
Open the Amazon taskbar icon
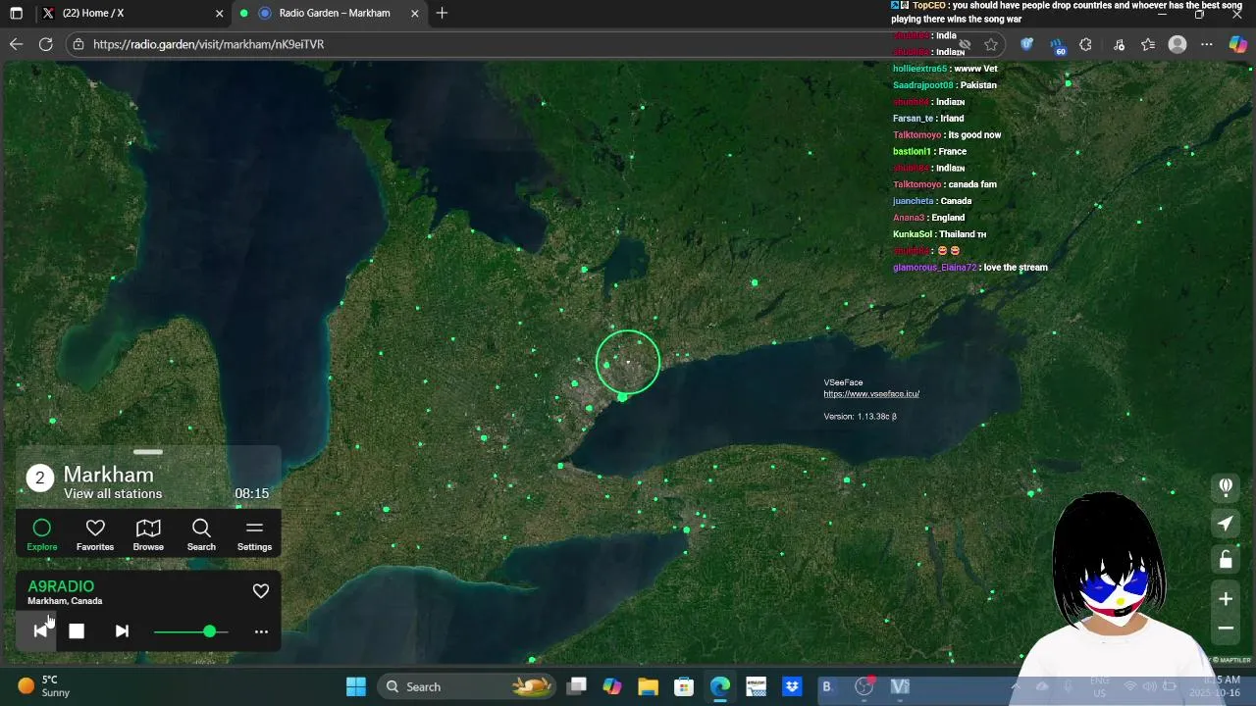(x=756, y=686)
